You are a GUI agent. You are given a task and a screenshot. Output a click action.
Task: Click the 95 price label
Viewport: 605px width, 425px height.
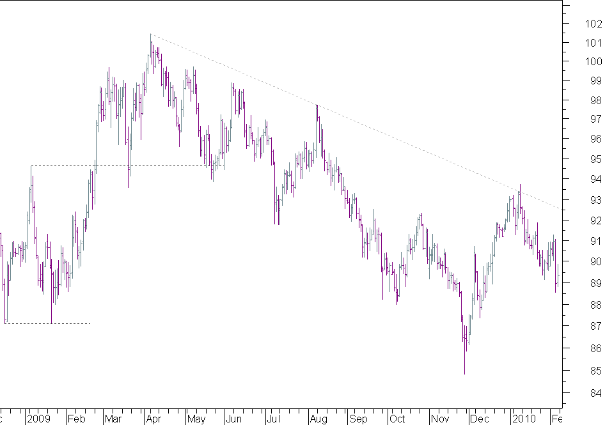(x=596, y=159)
